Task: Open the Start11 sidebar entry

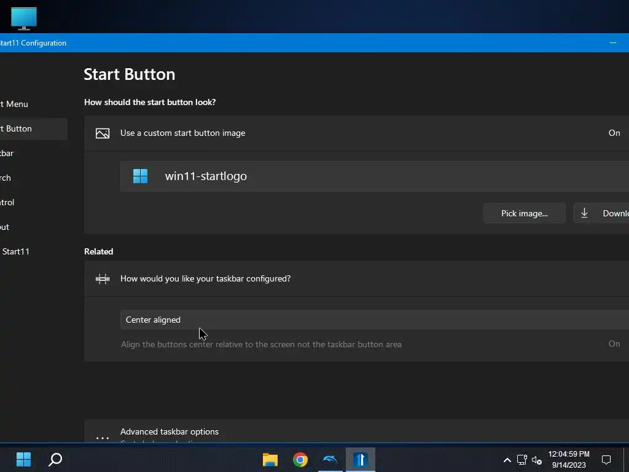Action: click(15, 251)
